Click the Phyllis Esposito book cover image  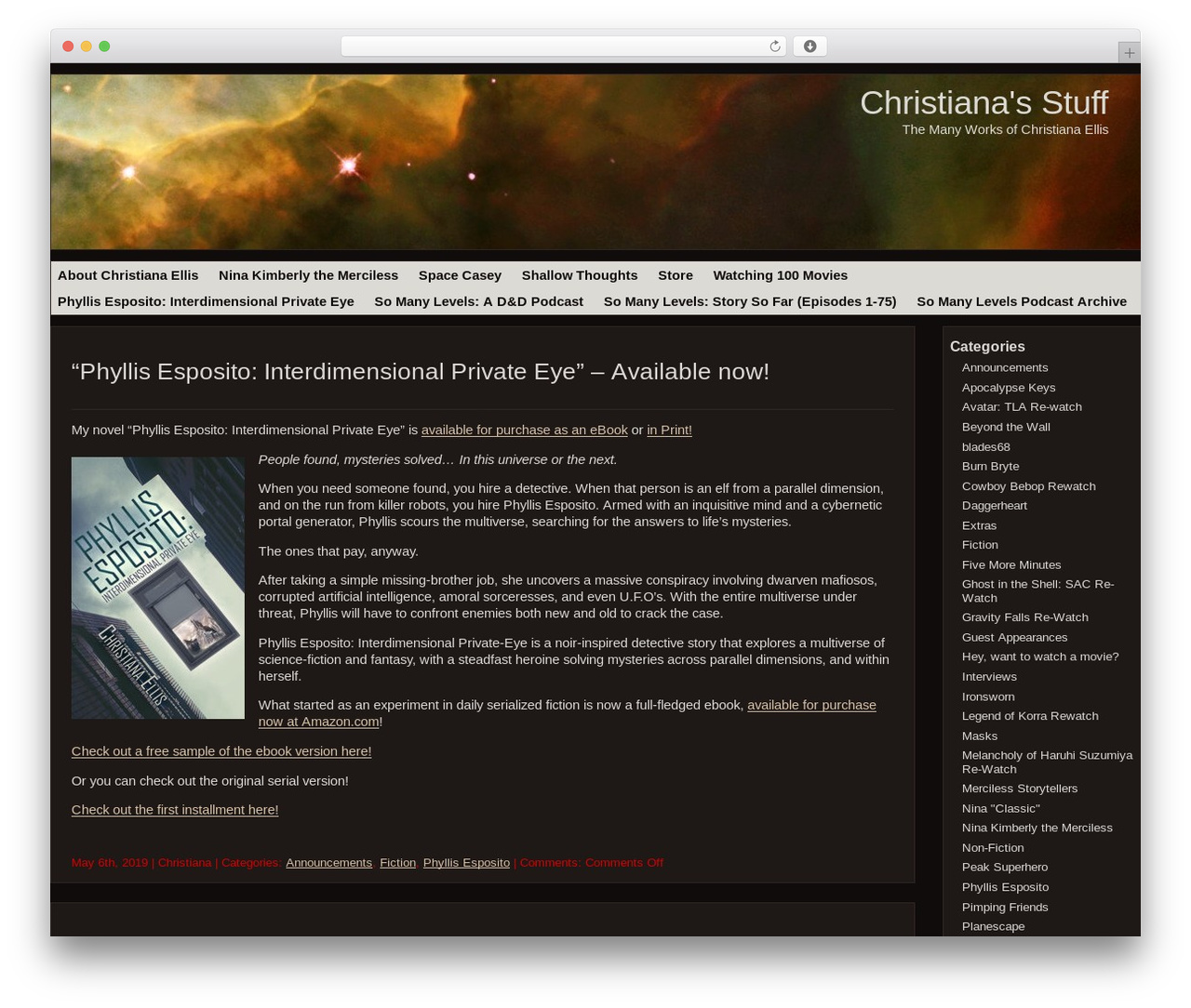tap(158, 588)
